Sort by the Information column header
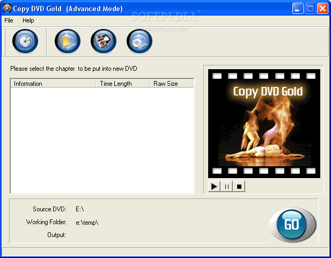Image resolution: width=331 pixels, height=258 pixels. (x=53, y=84)
